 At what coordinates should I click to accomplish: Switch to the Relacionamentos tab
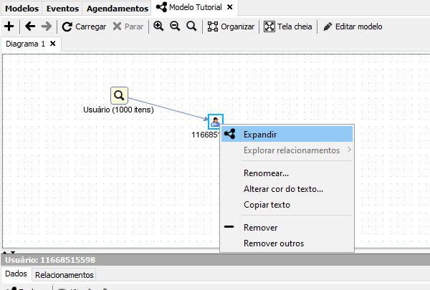coord(64,274)
